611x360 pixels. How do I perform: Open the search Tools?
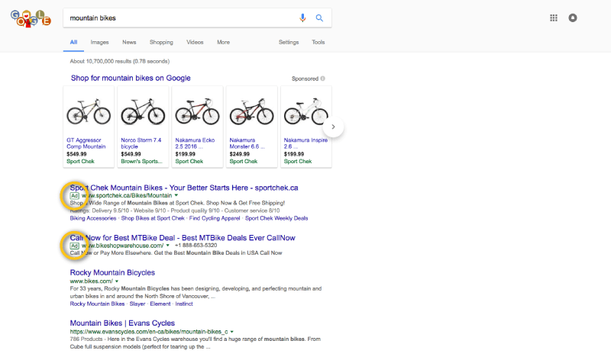pos(318,42)
